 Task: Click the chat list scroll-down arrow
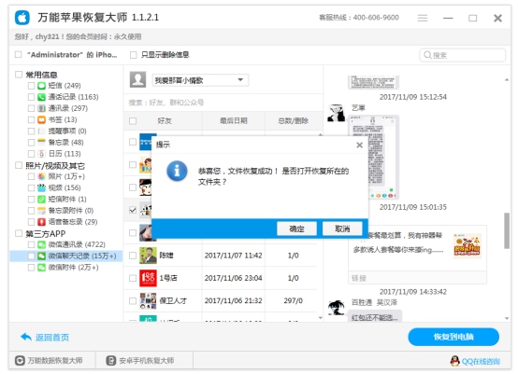pyautogui.click(x=320, y=318)
